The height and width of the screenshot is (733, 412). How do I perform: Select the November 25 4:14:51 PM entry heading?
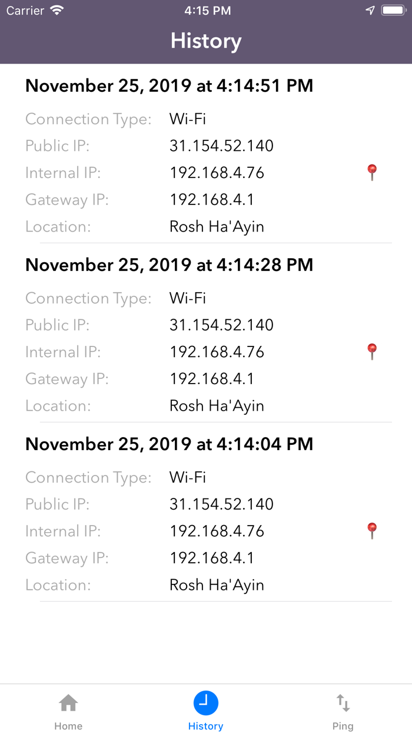169,86
